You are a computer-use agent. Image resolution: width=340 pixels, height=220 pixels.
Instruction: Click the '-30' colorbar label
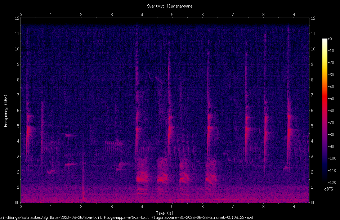[331, 75]
